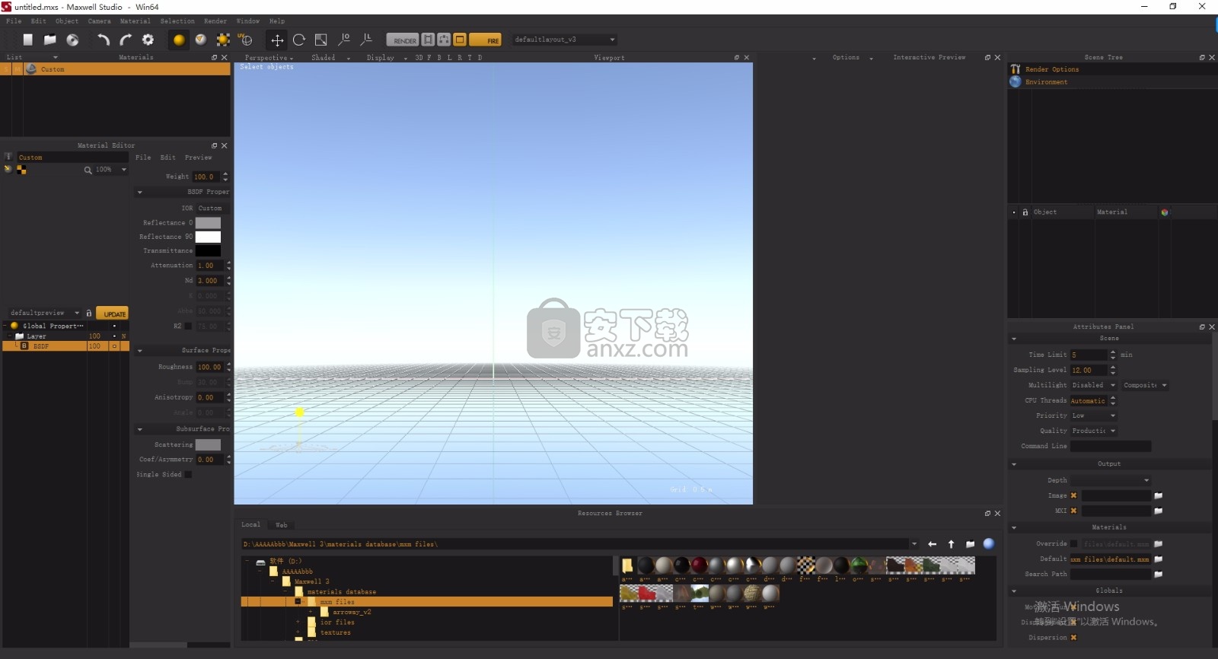Viewport: 1218px width, 659px height.
Task: Click the checkered material sphere thumbnail
Action: 805,565
